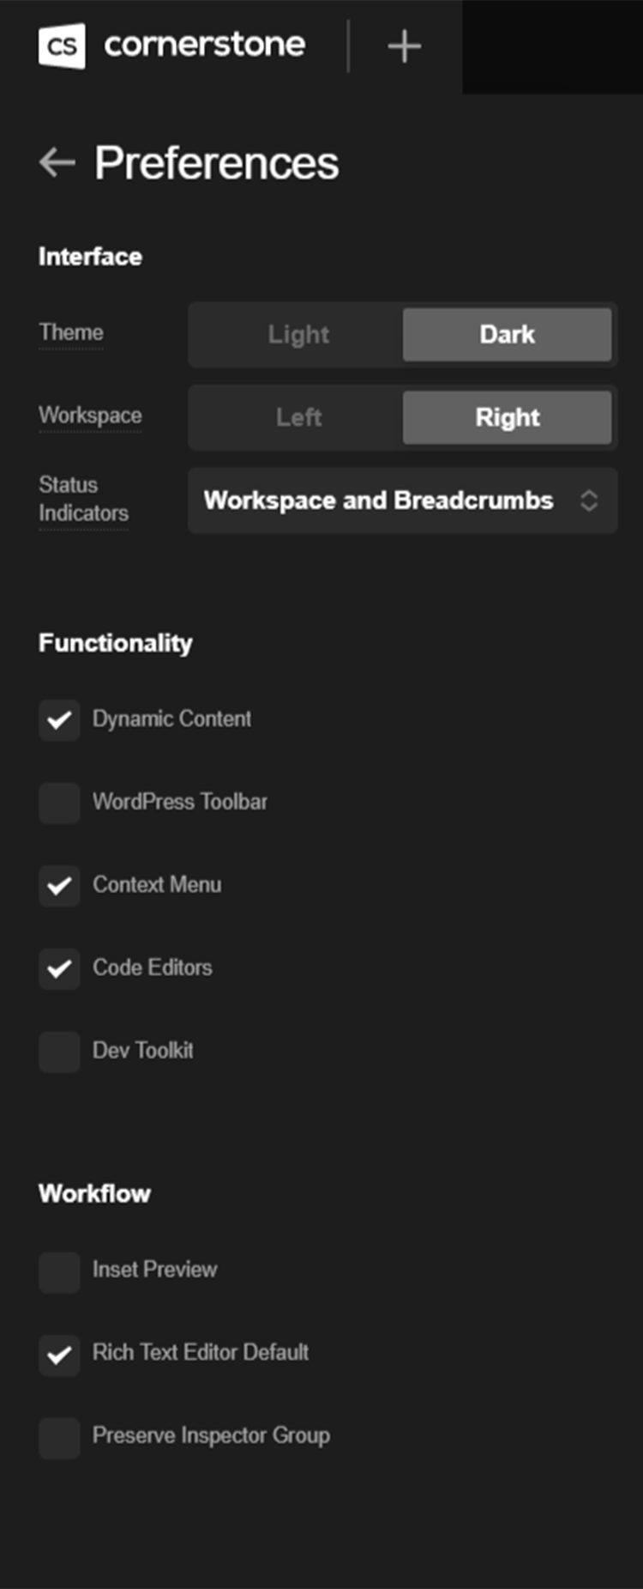Enable the Dev Toolkit checkbox
The height and width of the screenshot is (1589, 643).
[x=59, y=1052]
